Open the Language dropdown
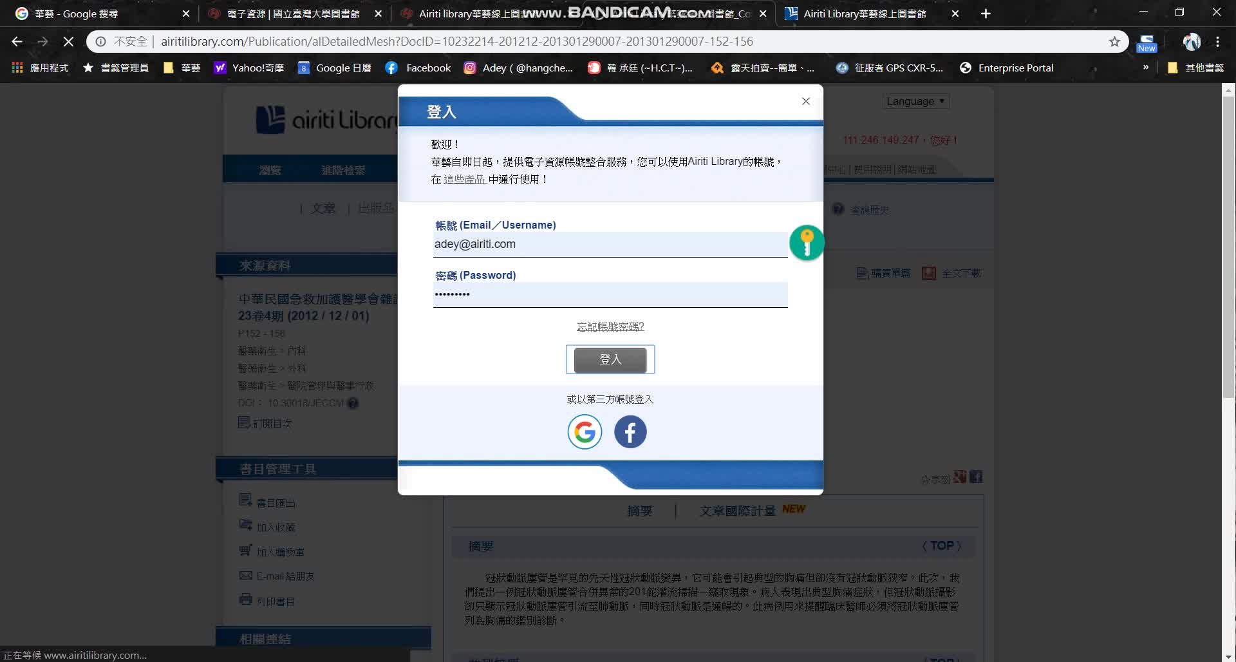Screen dimensions: 1236x662 (915, 101)
